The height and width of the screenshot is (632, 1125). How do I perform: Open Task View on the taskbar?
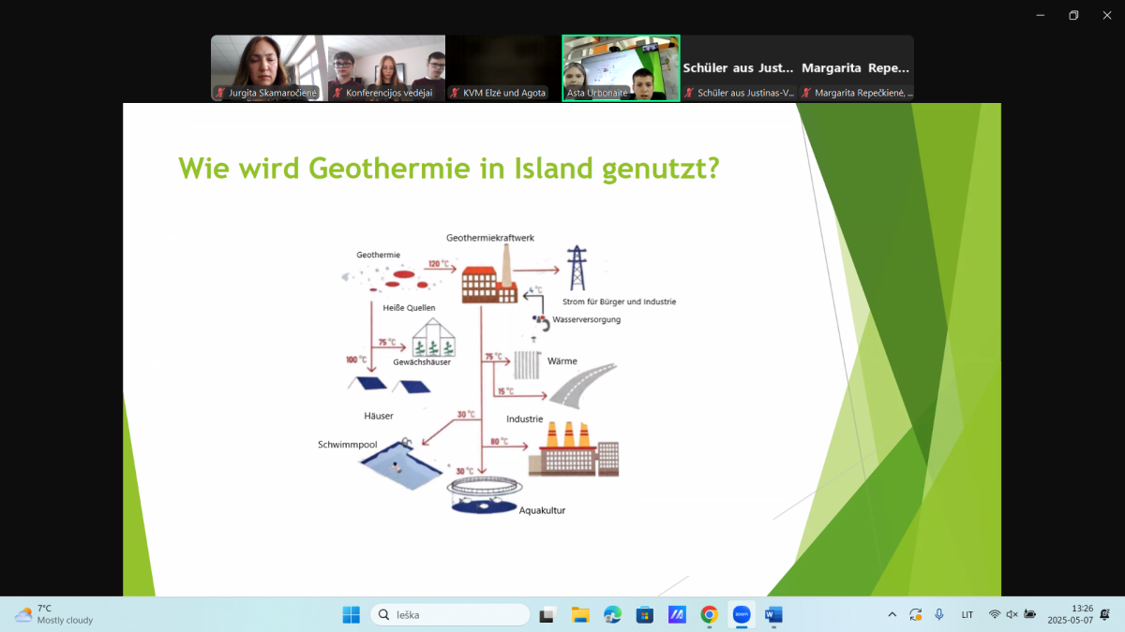point(548,614)
